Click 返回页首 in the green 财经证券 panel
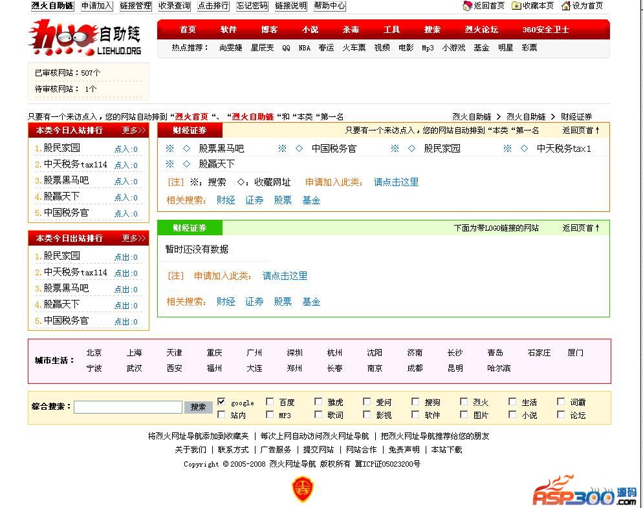 pos(581,228)
